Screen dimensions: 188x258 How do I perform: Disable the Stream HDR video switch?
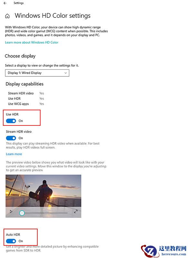11,138
